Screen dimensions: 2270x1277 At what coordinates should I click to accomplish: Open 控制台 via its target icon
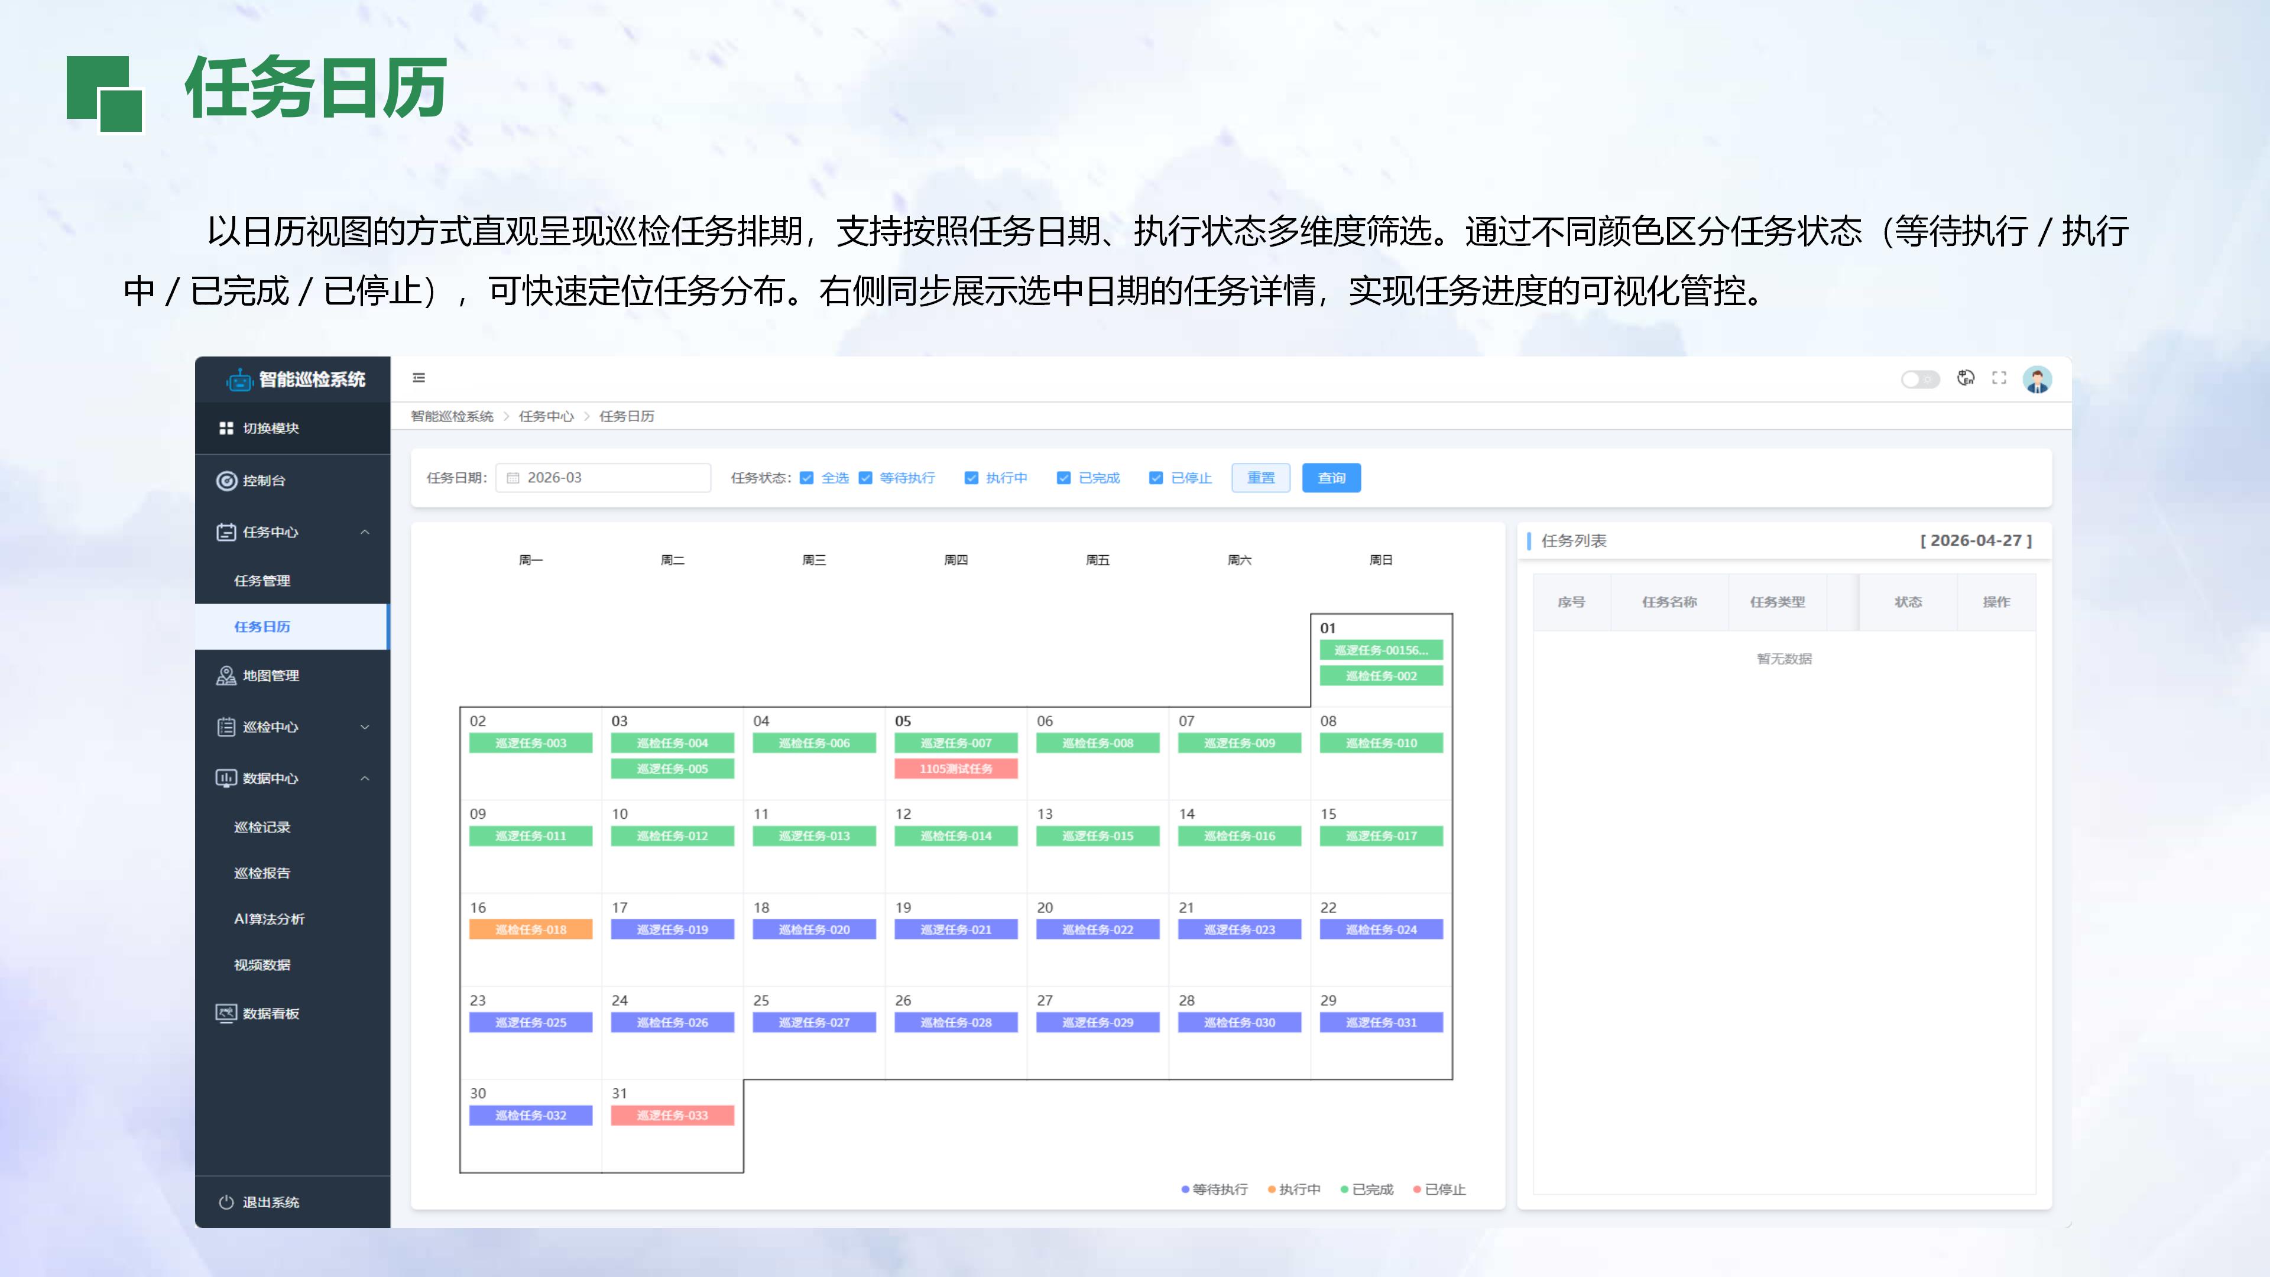coord(226,480)
